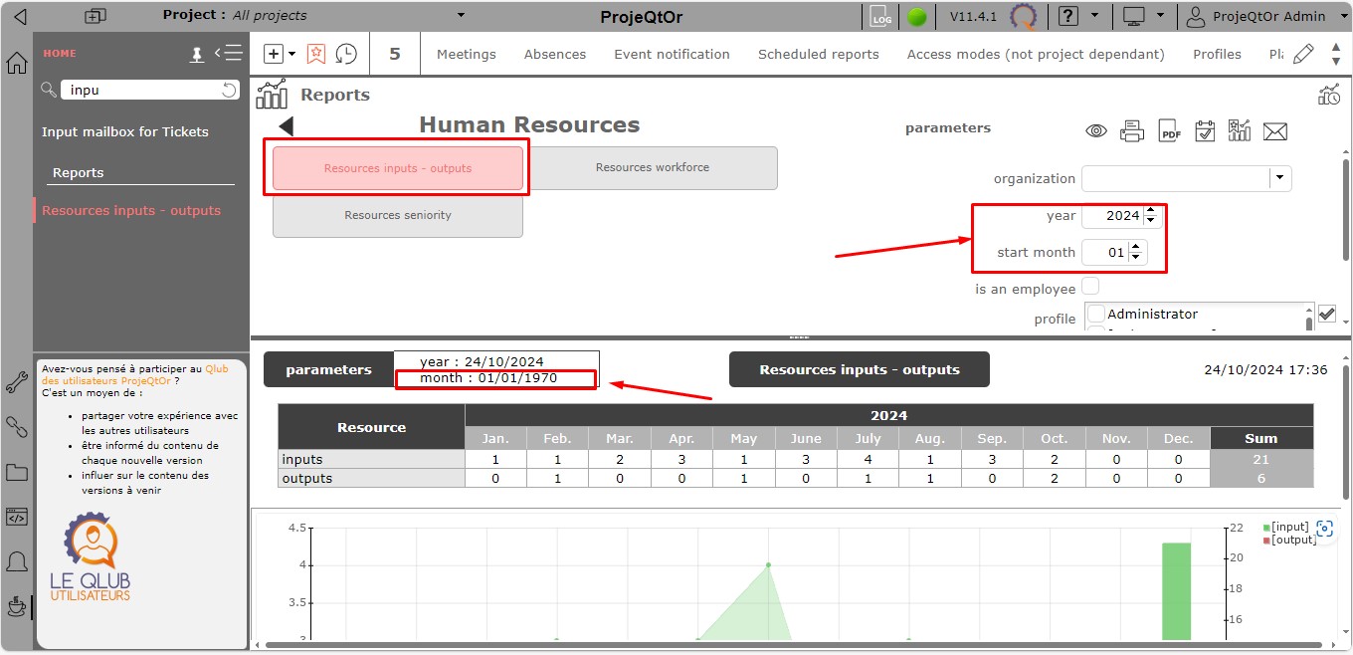The width and height of the screenshot is (1353, 655).
Task: Open the Resources seniority report
Action: 397,215
